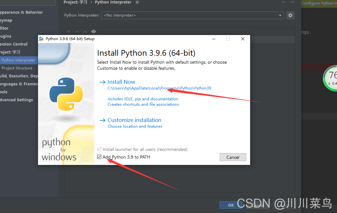This screenshot has height=213, width=337.
Task: Click the Python icon in Setup title bar
Action: [x=42, y=39]
